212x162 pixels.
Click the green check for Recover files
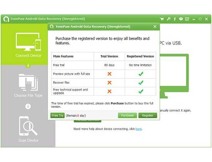point(141,83)
